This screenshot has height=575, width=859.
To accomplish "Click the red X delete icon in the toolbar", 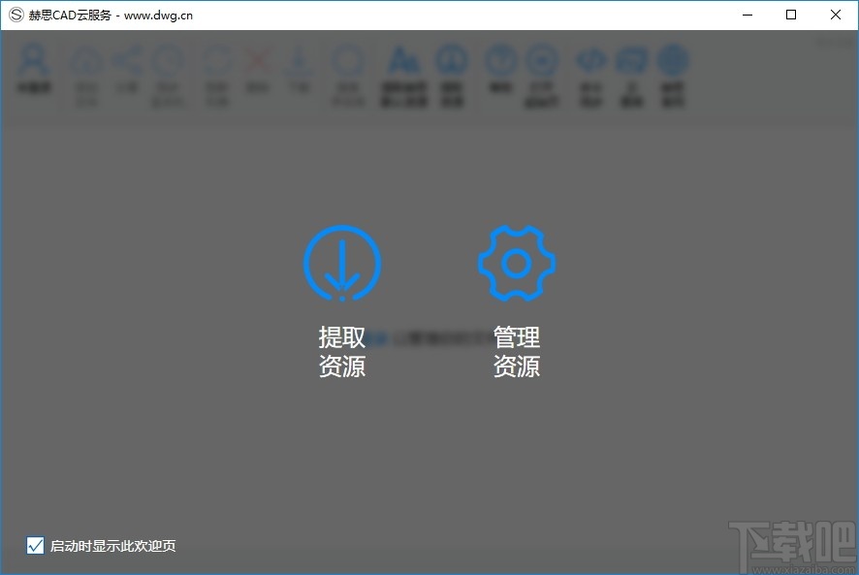I will [256, 60].
